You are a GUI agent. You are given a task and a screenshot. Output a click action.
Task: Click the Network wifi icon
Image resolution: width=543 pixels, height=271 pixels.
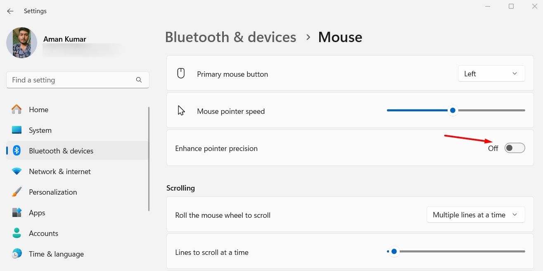[x=17, y=172]
